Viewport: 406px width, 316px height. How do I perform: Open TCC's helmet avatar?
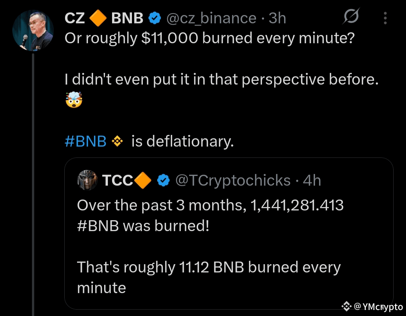87,180
